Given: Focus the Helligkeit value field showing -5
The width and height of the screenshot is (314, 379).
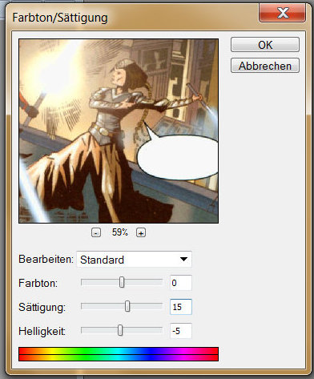Looking at the screenshot, I should pos(181,331).
